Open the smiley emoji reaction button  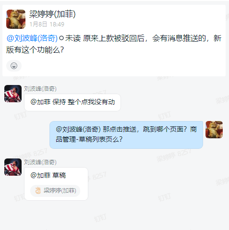click(14, 66)
